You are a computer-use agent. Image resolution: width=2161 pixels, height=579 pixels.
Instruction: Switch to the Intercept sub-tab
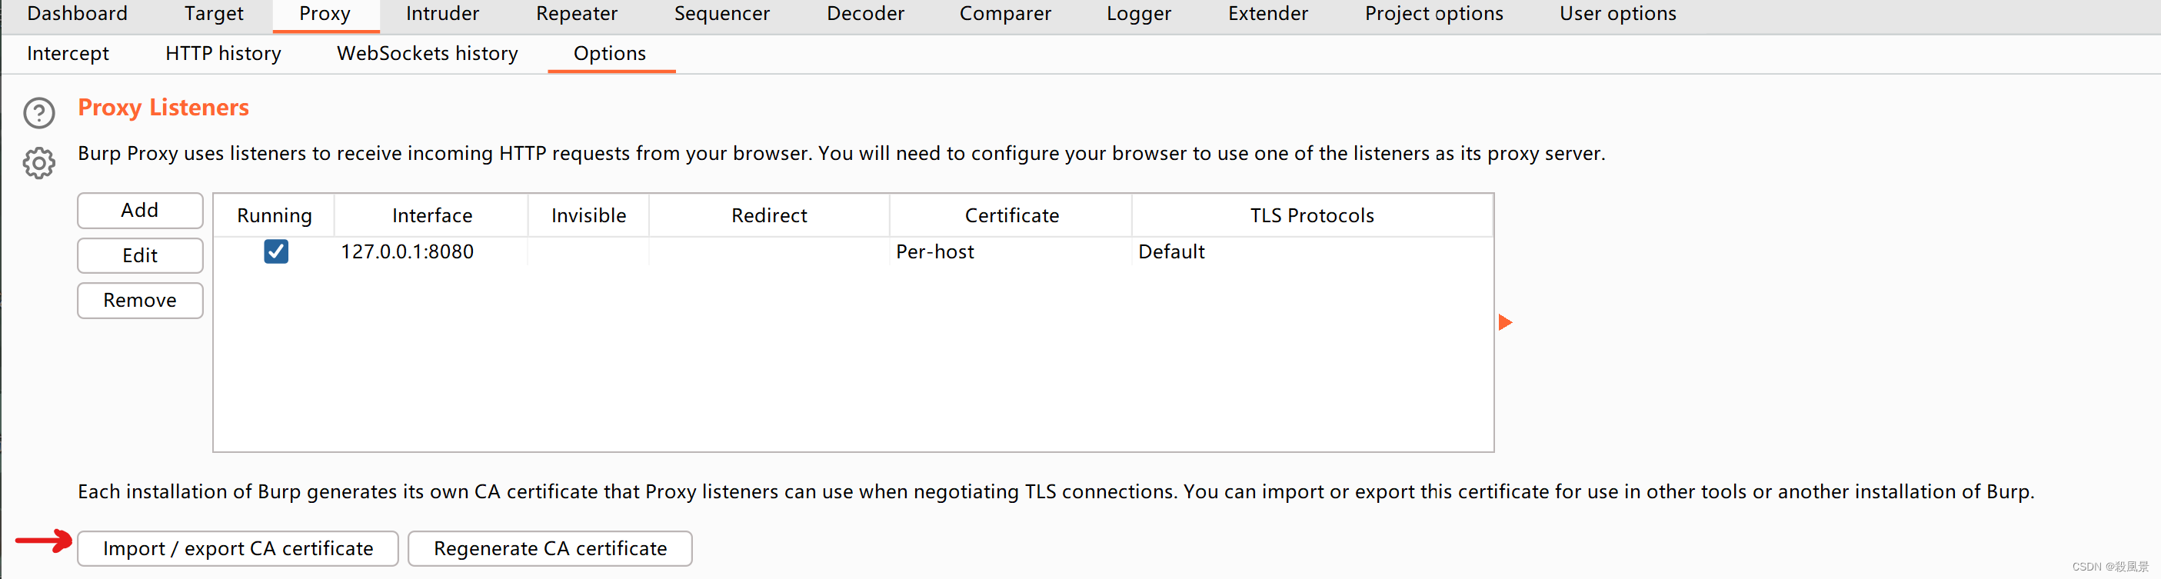[68, 54]
